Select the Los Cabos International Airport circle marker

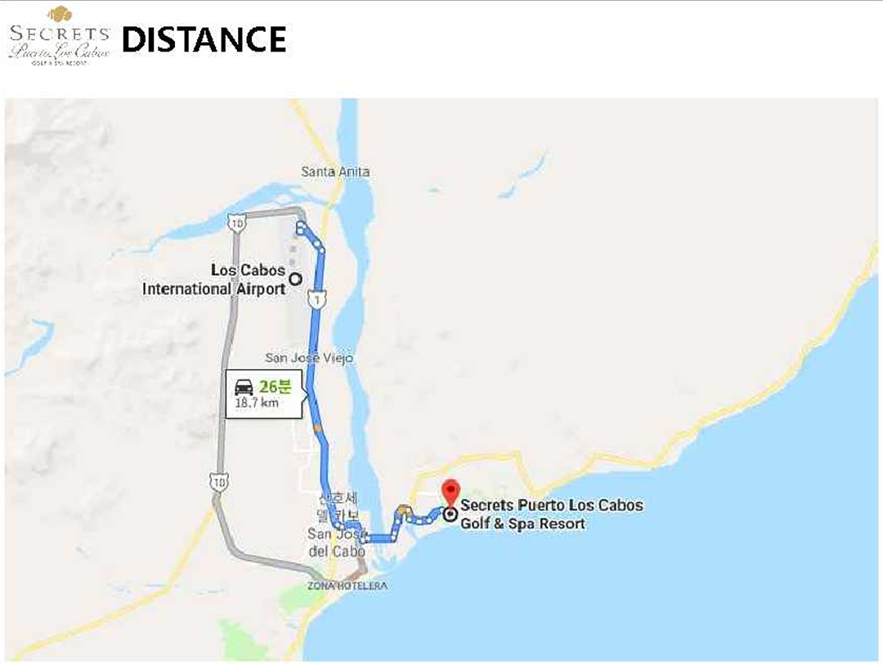296,279
